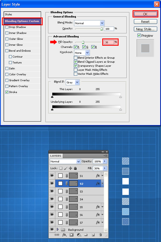Create new fill or adjustment layer icon
This screenshot has width=161, height=242.
(x=79, y=235)
